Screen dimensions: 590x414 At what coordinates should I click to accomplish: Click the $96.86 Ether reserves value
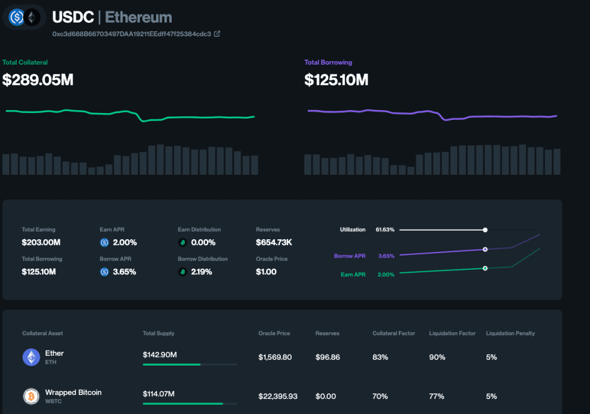tap(328, 357)
